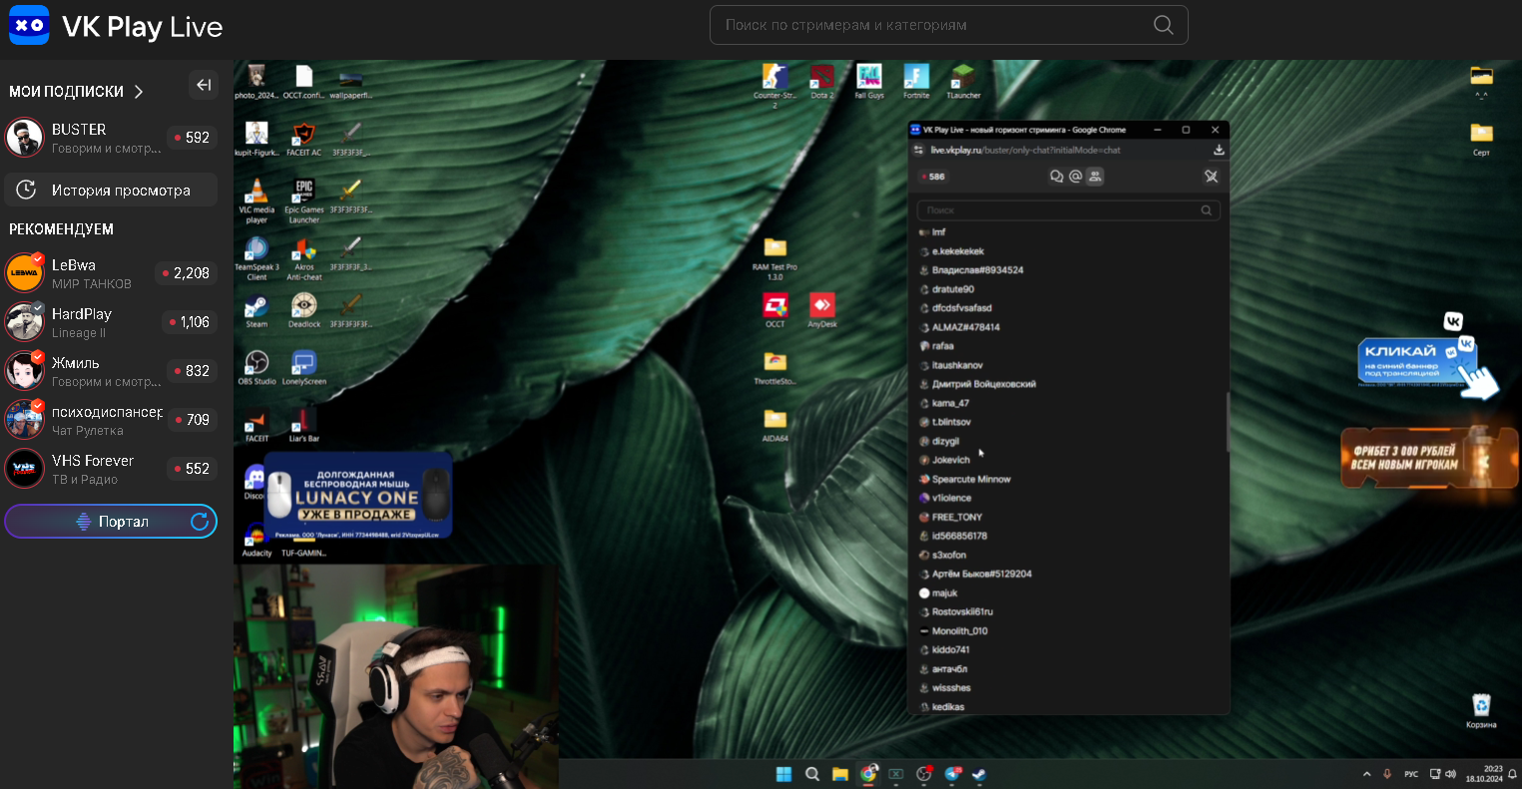Click the Counter-Strike 2 desktop icon

[774, 85]
